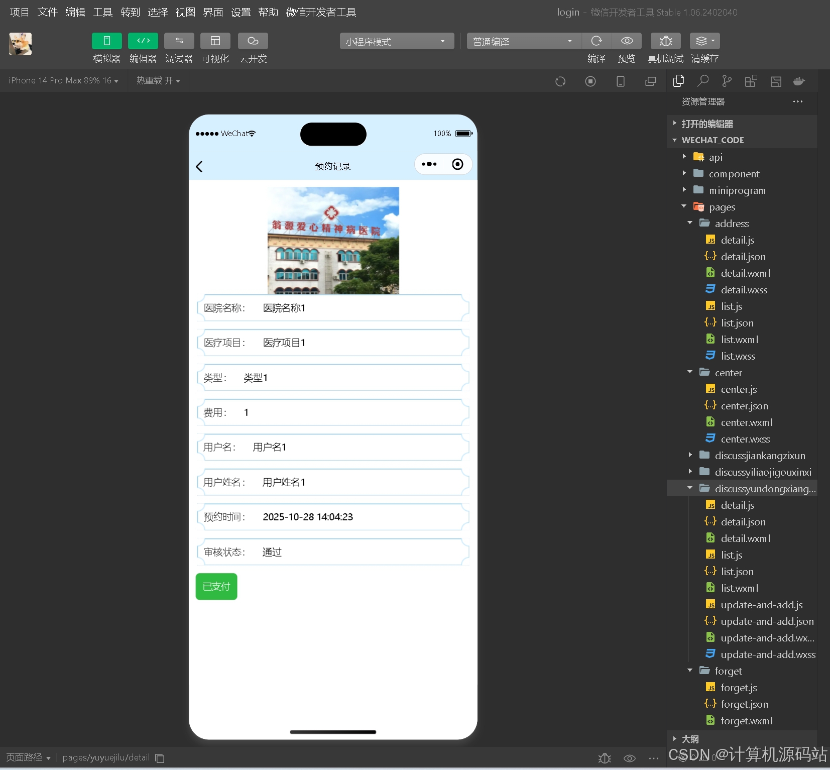The height and width of the screenshot is (770, 830).
Task: Expand the 打开的编辑器 section
Action: click(x=742, y=124)
